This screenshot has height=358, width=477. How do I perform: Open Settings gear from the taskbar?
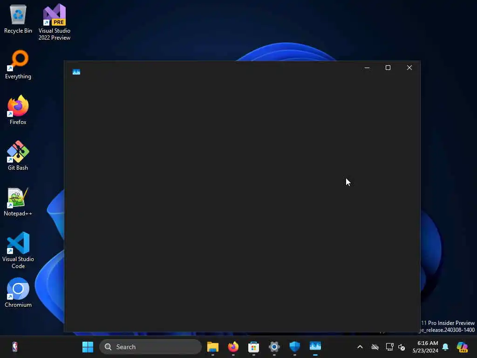[x=274, y=347]
